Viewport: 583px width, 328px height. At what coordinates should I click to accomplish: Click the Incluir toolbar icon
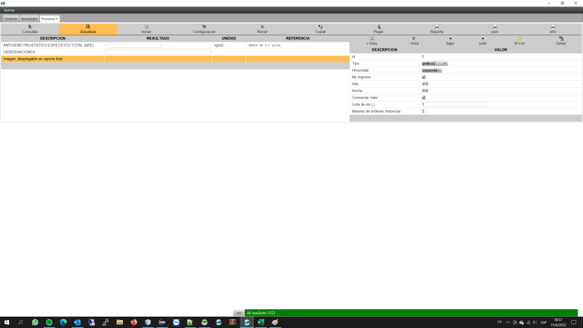[146, 27]
